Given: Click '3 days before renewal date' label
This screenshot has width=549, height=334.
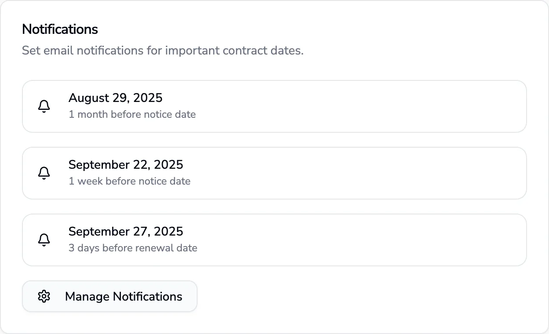Looking at the screenshot, I should coord(133,248).
